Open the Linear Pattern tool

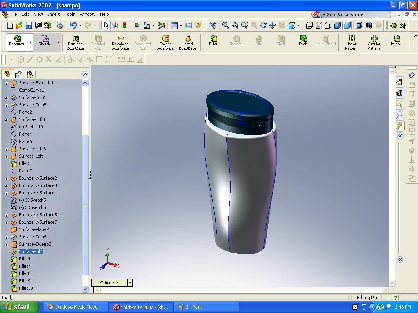(351, 42)
